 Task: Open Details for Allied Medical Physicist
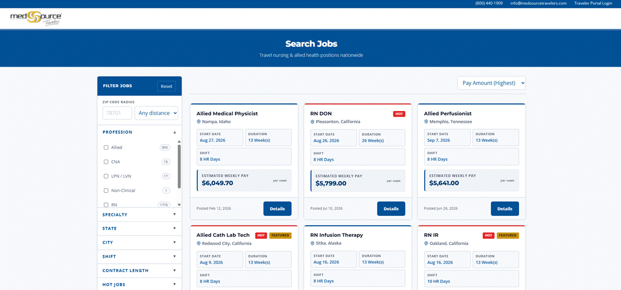tap(277, 209)
